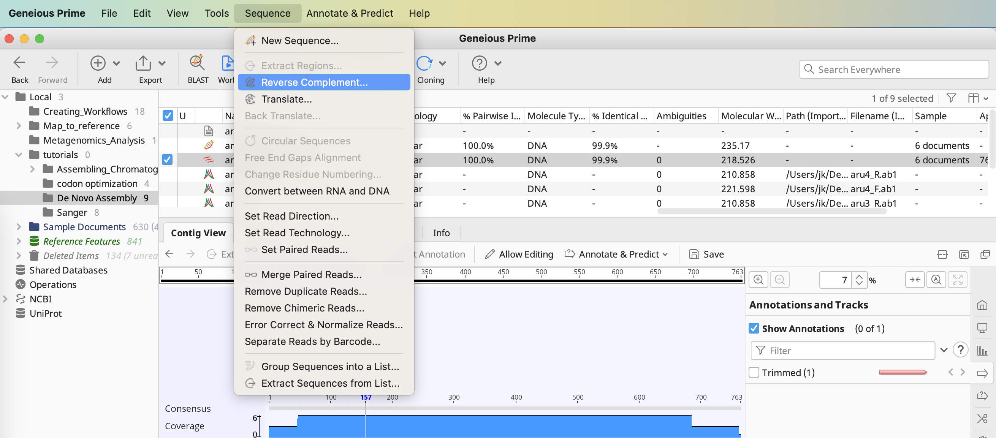
Task: Collapse the tutorials folder
Action: click(18, 155)
